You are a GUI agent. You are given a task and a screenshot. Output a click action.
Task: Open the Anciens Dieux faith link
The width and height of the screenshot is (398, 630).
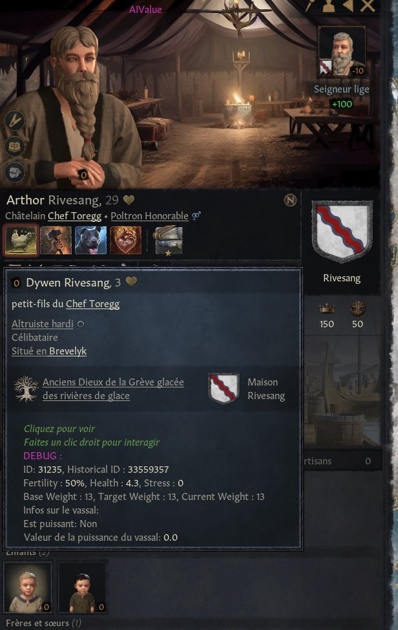(113, 389)
